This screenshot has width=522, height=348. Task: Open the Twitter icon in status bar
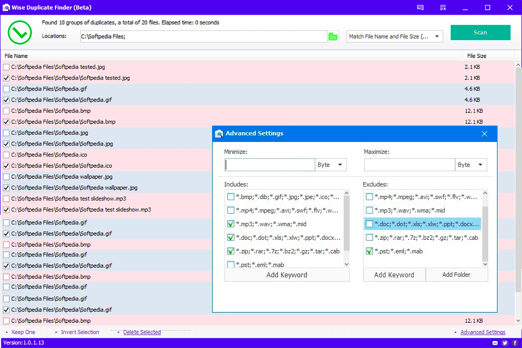tap(505, 343)
